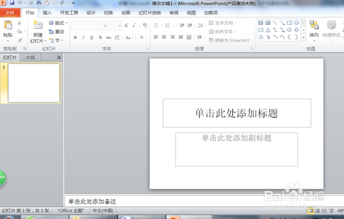344x219 pixels.
Task: Select the Left Brace shape
Action: (x=290, y=37)
